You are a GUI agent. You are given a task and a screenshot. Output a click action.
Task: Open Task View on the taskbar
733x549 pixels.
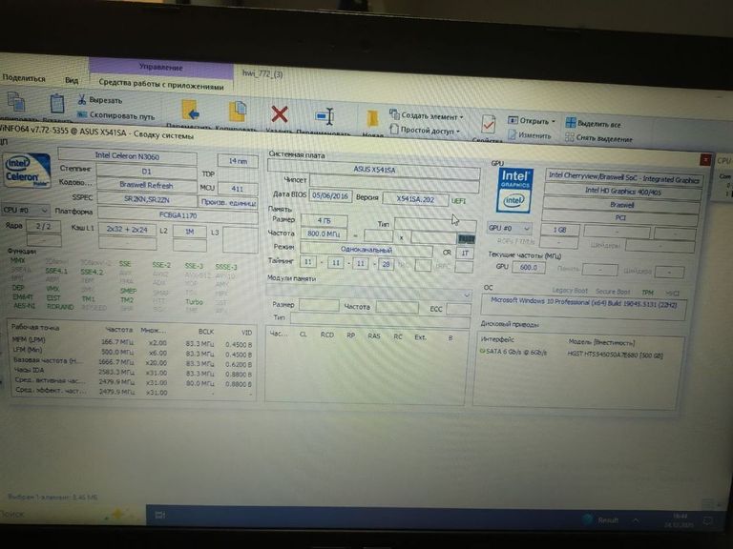point(160,516)
